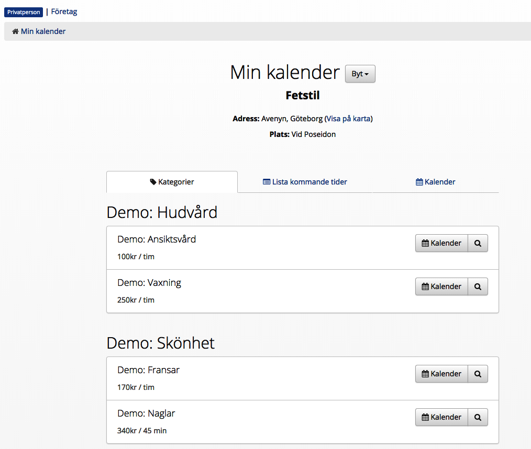Click search icon for Demo: Fransar
531x449 pixels.
(x=478, y=374)
